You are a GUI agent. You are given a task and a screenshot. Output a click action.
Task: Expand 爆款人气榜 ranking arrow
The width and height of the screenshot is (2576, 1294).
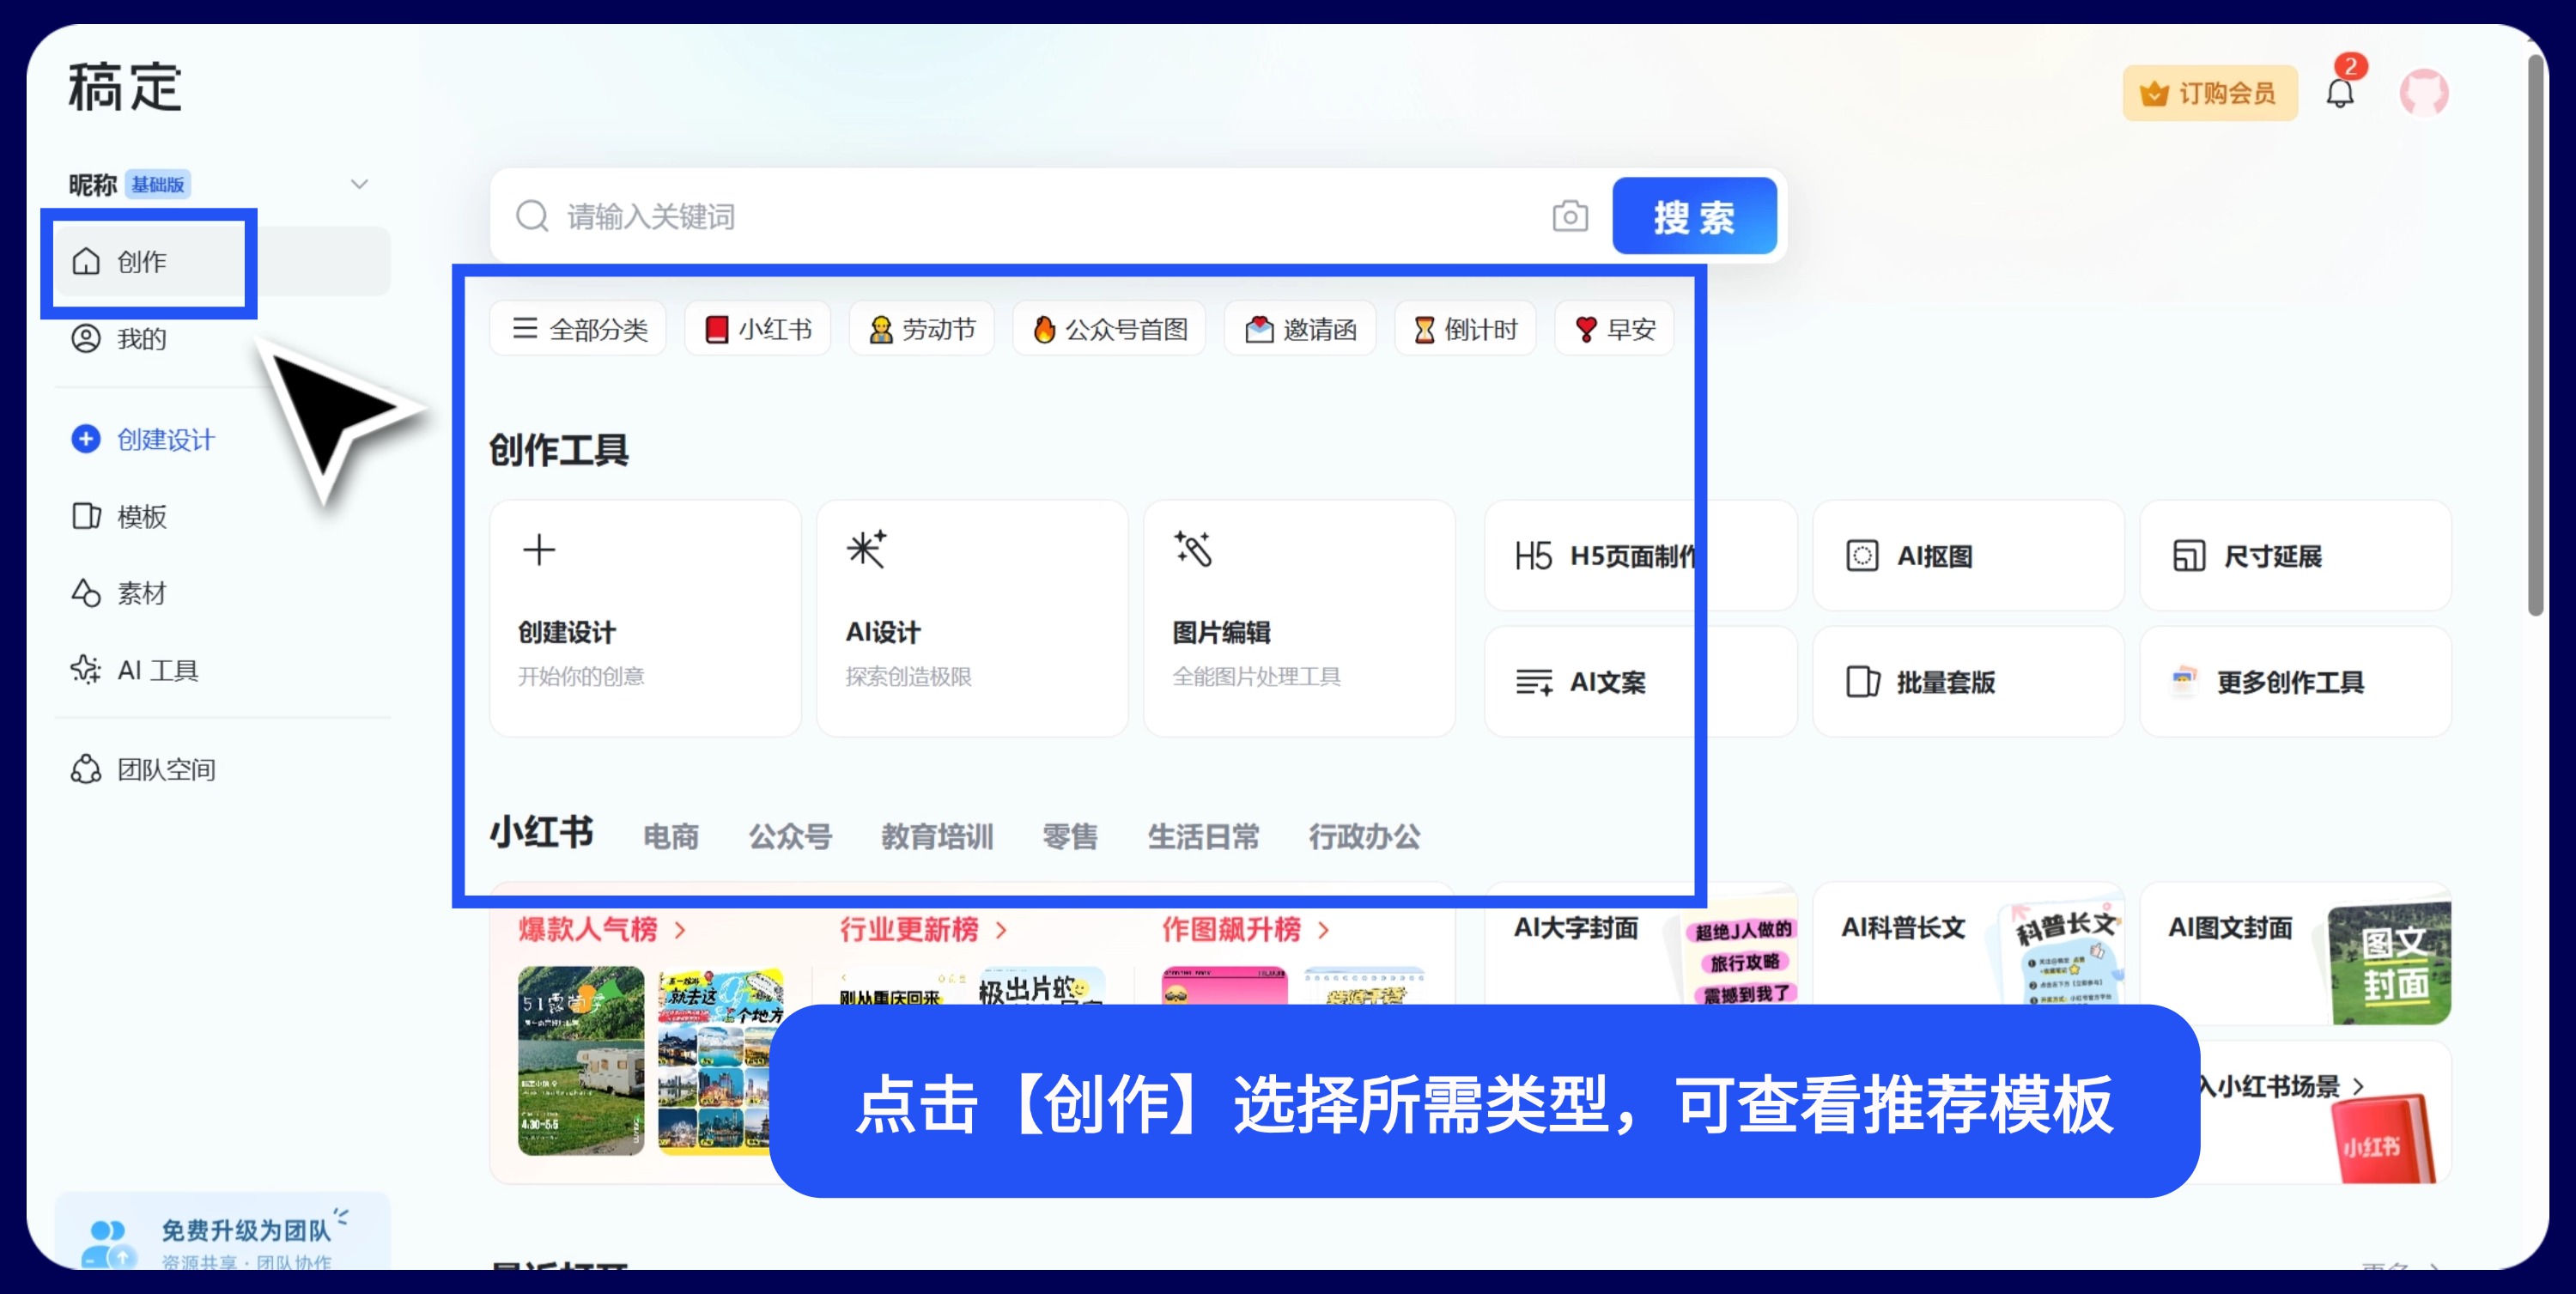tap(680, 930)
